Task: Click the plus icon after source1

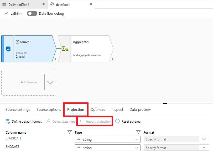Action: 56,59
